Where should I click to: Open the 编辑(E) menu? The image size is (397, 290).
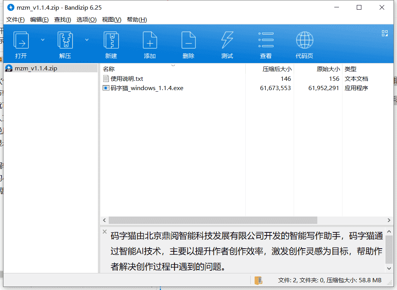click(39, 19)
